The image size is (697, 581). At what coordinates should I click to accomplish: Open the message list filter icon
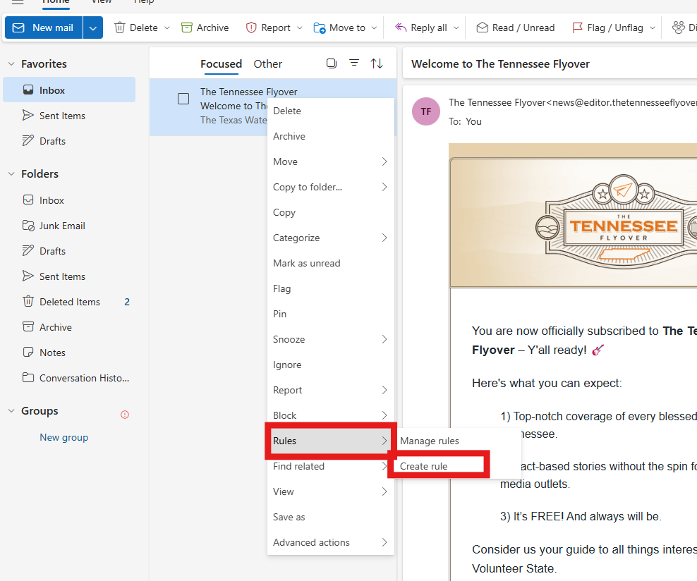[x=354, y=63]
